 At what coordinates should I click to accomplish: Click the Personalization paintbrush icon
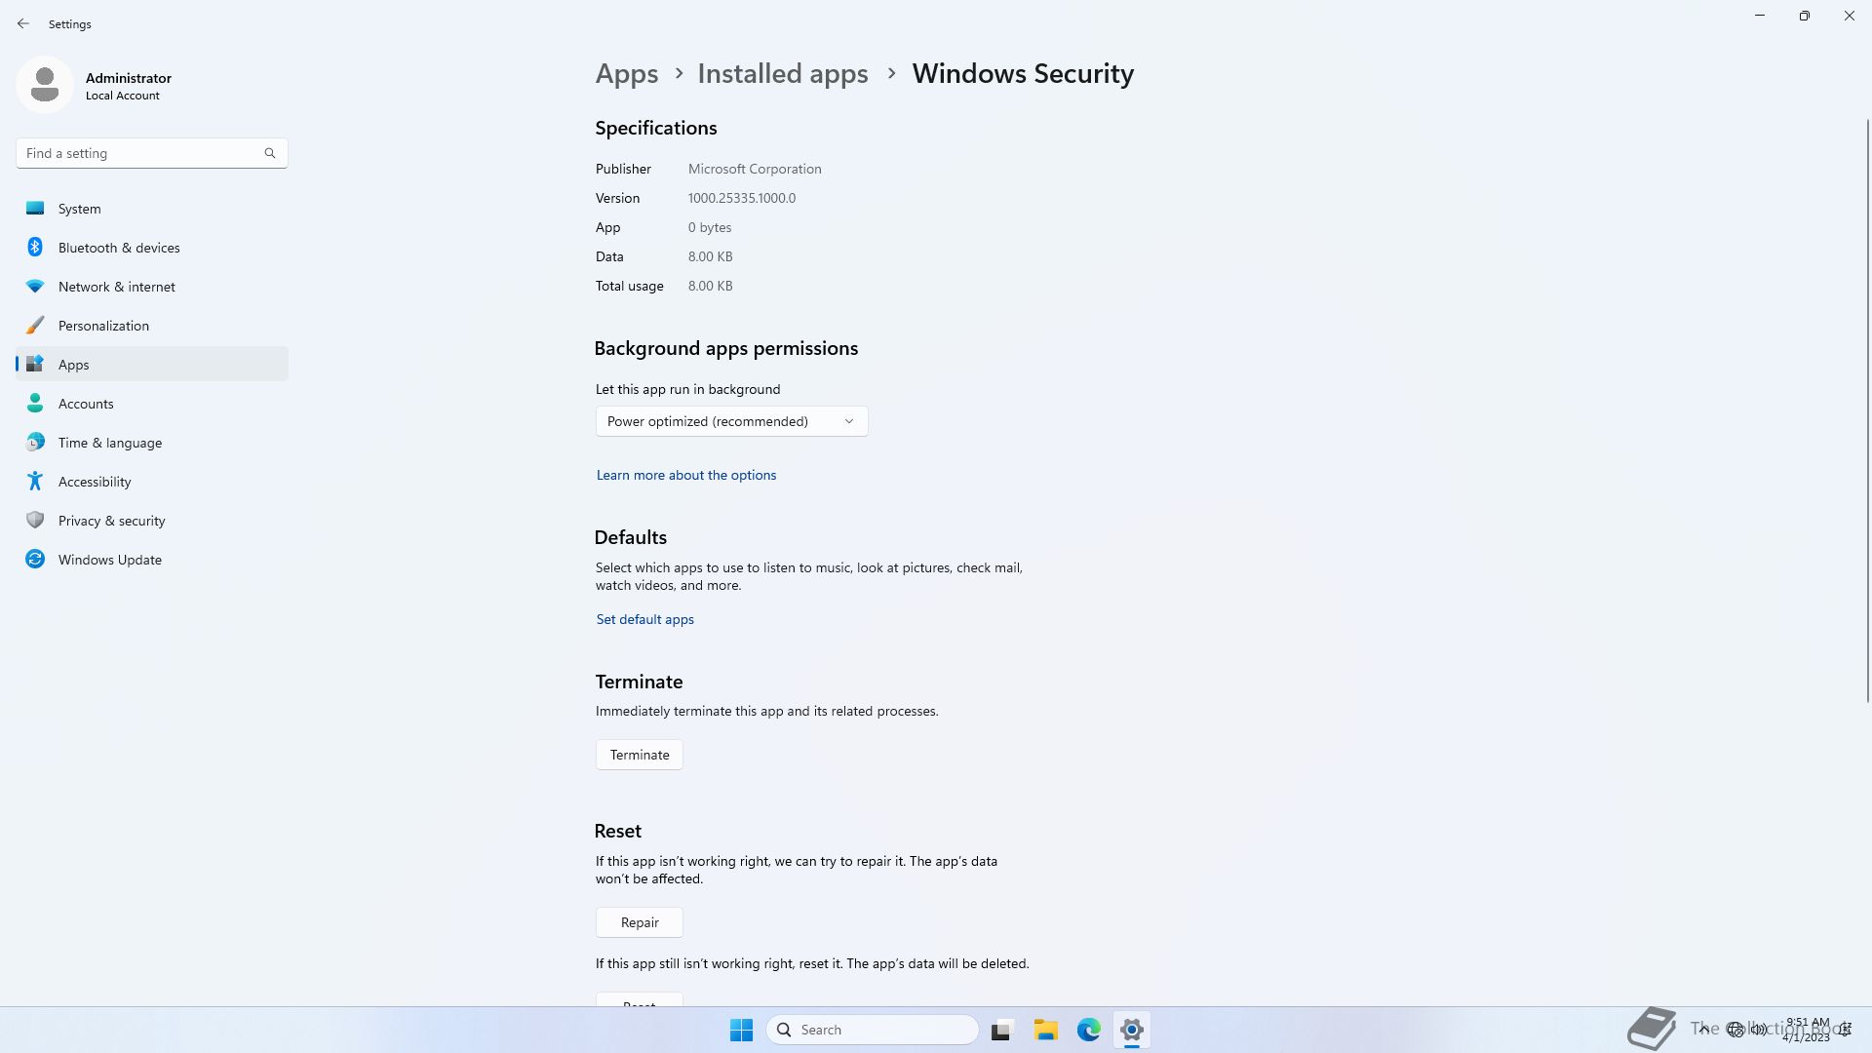[35, 325]
